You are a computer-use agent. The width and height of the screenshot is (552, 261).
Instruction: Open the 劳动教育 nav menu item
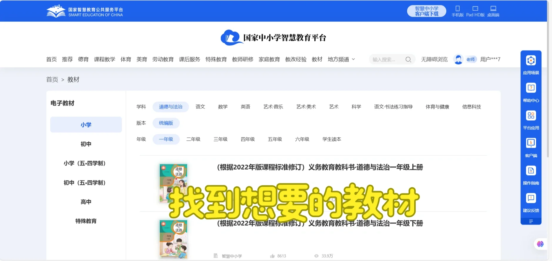pyautogui.click(x=163, y=60)
